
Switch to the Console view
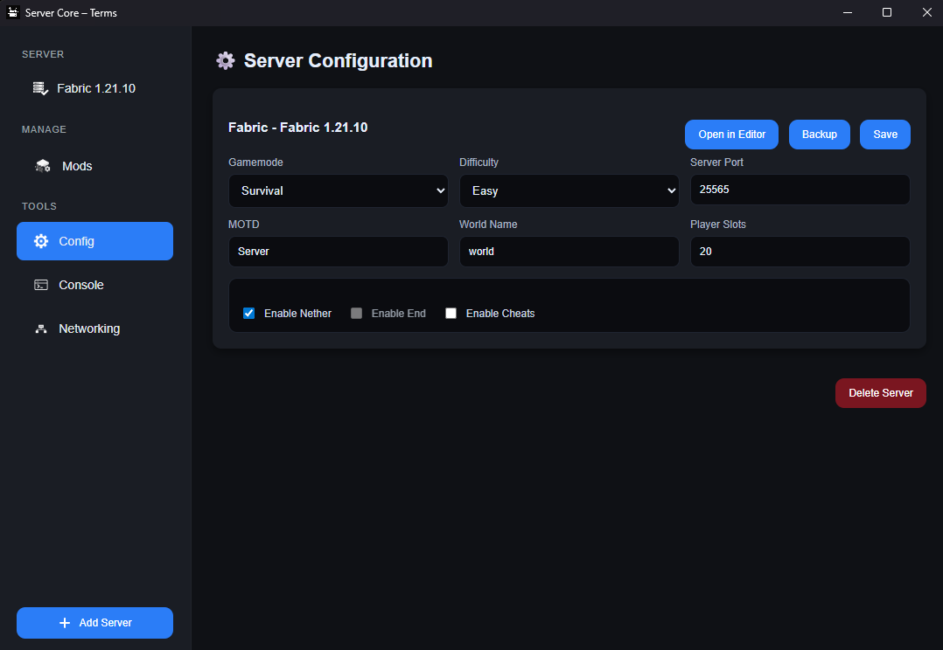coord(79,285)
